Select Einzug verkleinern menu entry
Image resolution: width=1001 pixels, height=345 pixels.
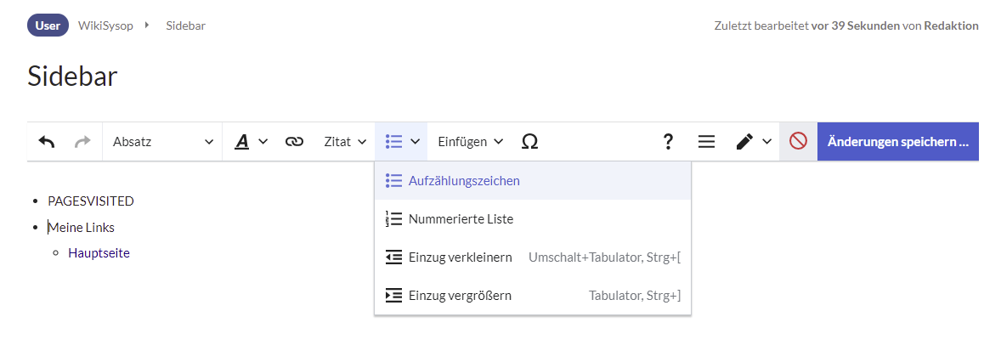coord(533,257)
